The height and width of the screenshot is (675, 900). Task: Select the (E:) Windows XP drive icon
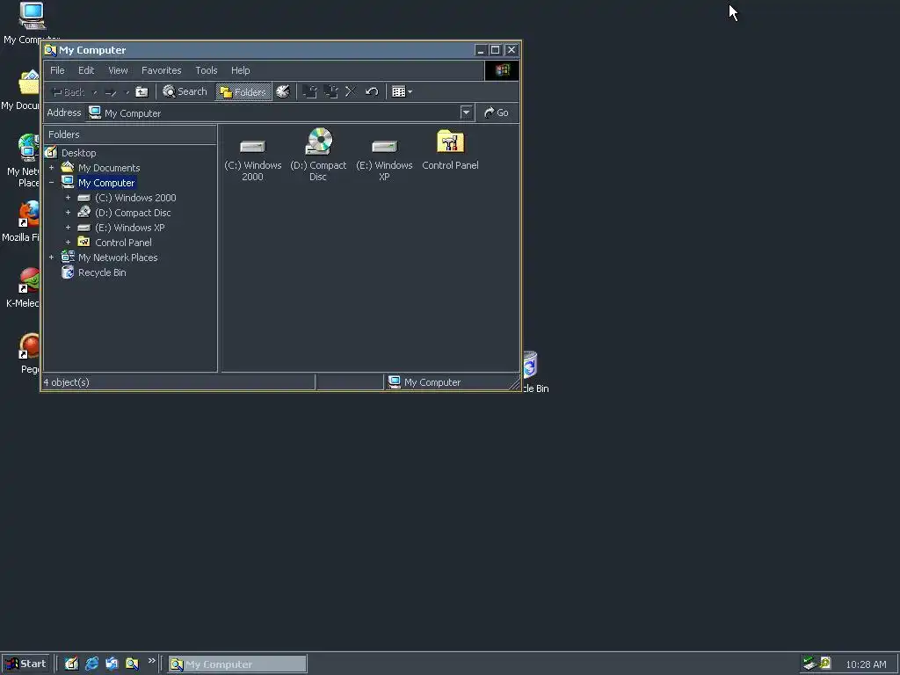click(384, 156)
